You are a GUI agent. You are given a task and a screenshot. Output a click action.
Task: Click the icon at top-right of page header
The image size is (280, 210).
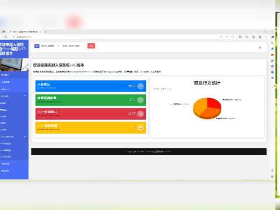(260, 47)
